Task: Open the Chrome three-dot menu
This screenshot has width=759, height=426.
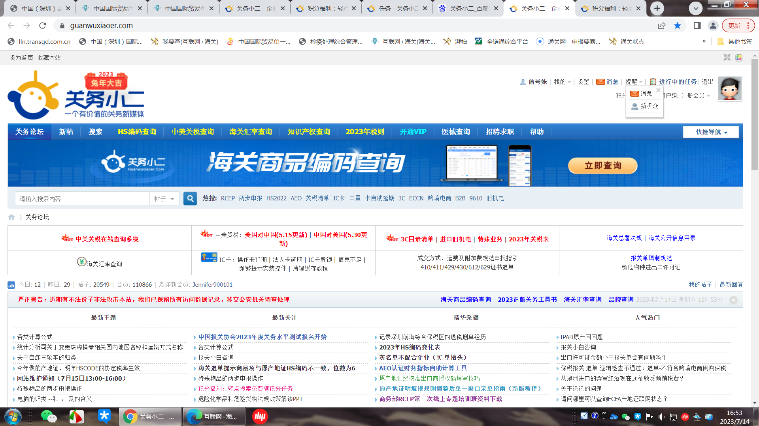Action: click(x=748, y=26)
